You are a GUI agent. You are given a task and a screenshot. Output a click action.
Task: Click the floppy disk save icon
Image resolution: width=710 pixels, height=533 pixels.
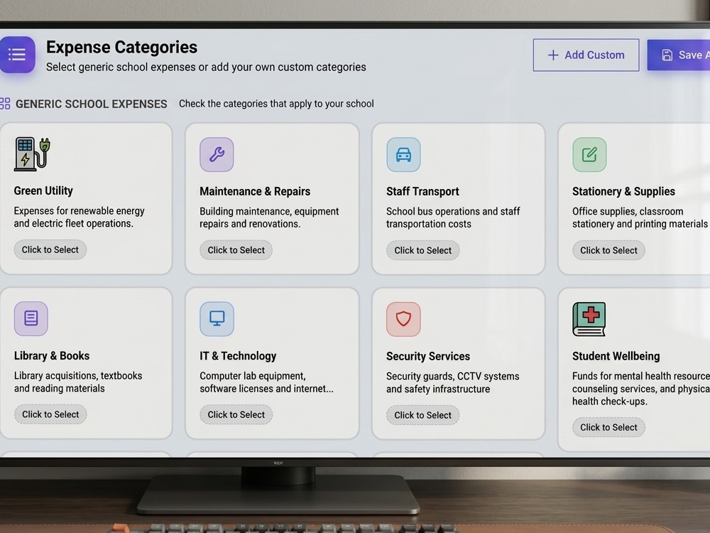pyautogui.click(x=667, y=55)
